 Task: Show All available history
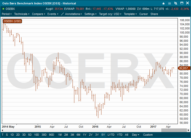click(126, 135)
